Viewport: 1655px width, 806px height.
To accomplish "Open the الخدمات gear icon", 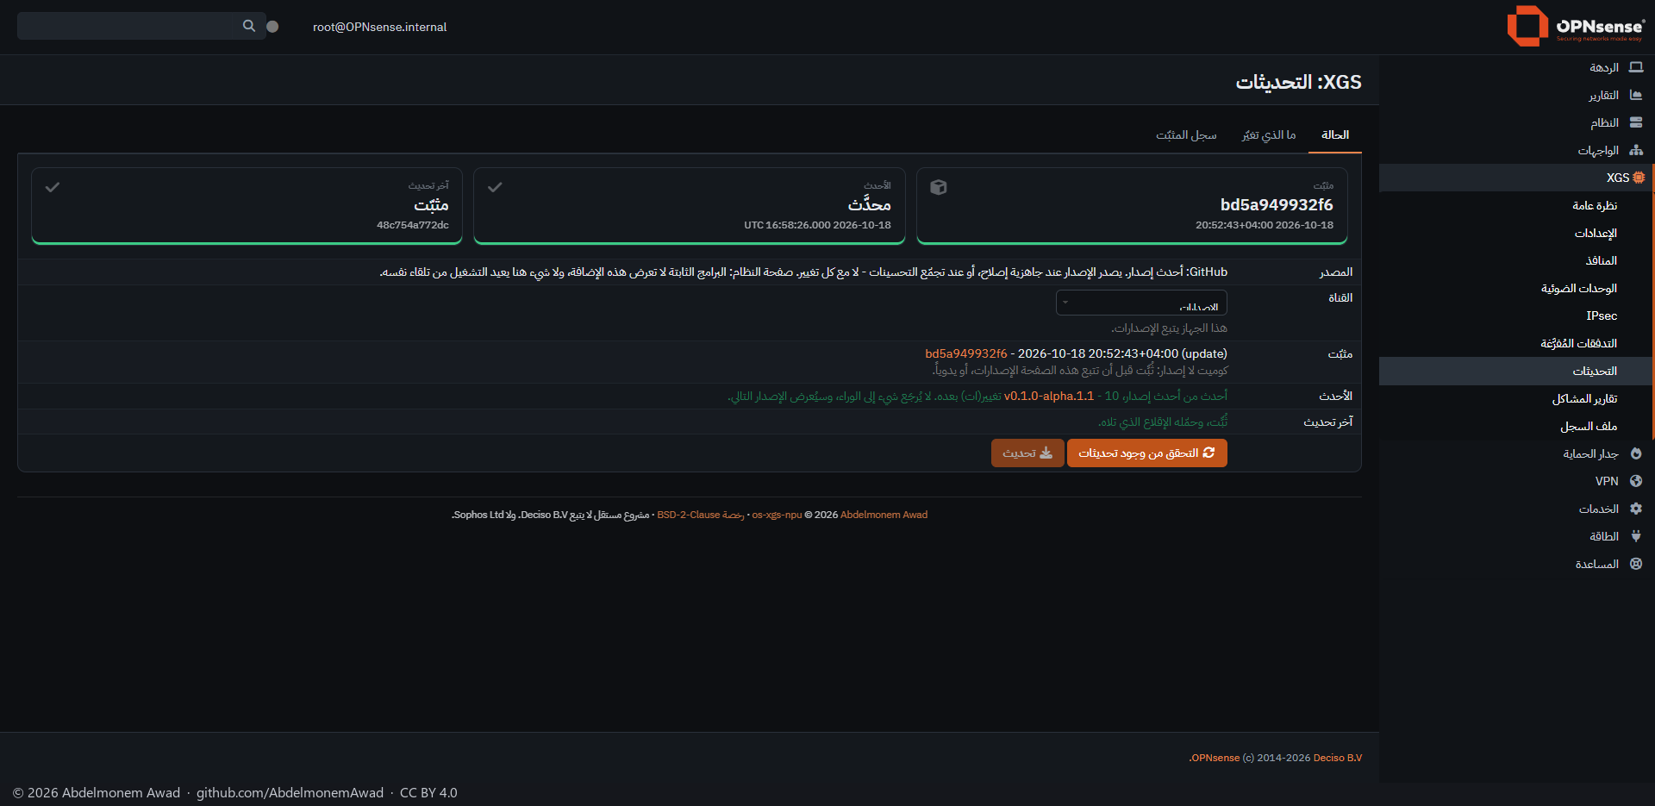I will pos(1636,509).
